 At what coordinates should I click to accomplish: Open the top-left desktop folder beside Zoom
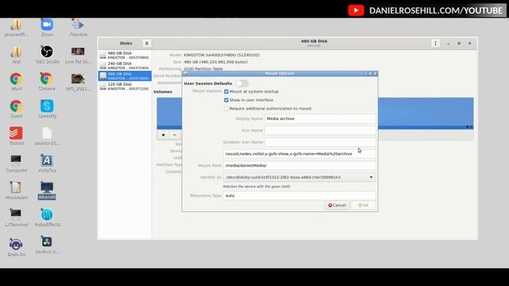[x=16, y=26]
